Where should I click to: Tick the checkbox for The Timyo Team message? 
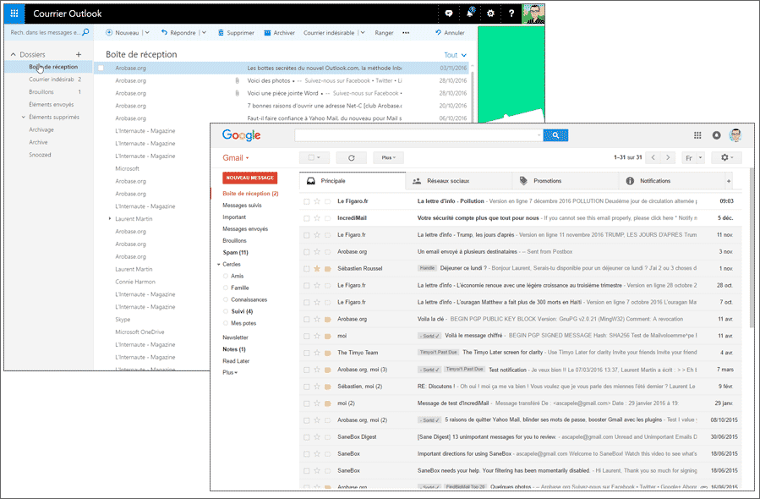306,353
